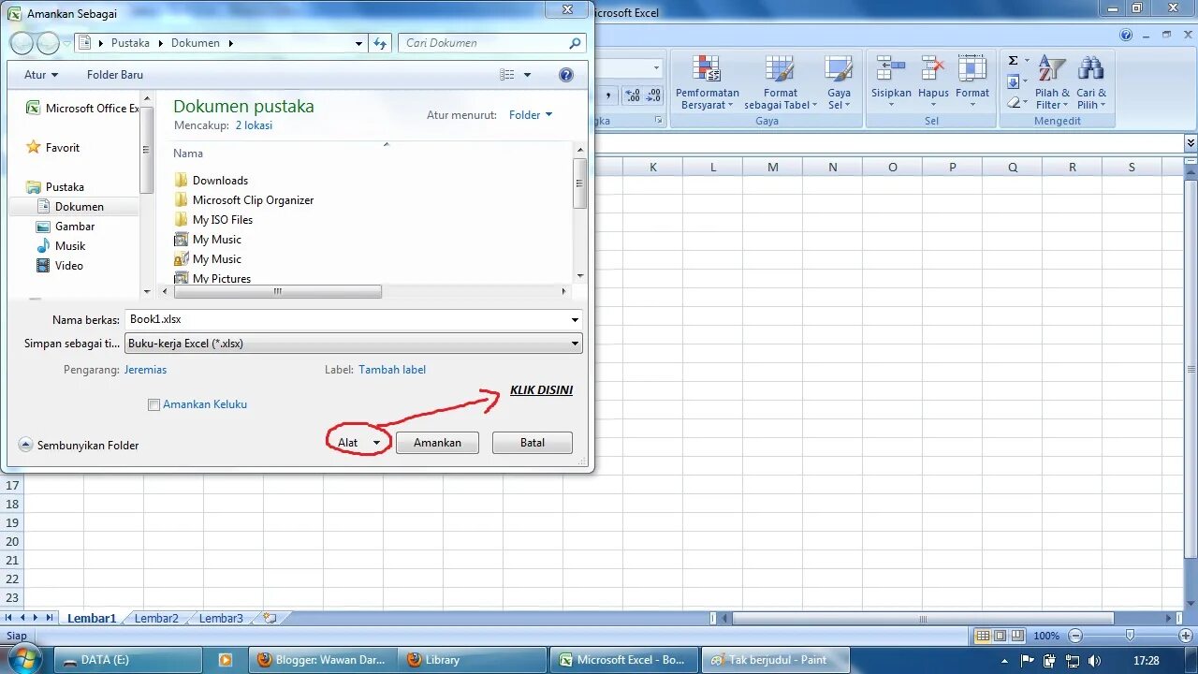1198x674 pixels.
Task: Click the Format cells icon in Sel group
Action: coord(972,69)
